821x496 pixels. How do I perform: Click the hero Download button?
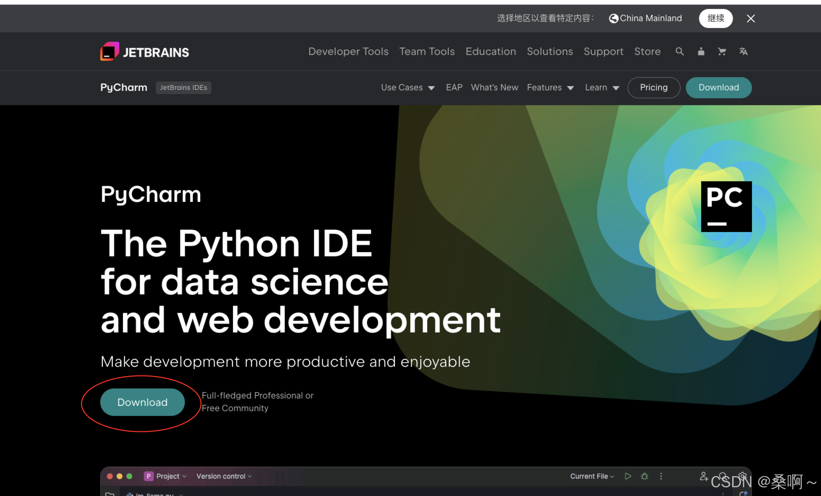tap(142, 402)
